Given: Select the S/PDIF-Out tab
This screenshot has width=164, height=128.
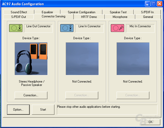Looking at the screenshot, I should click(19, 17).
